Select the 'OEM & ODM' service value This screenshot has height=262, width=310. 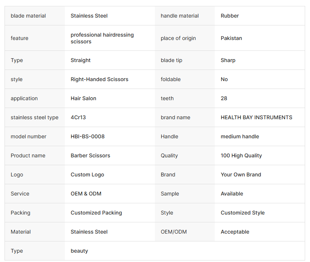[x=86, y=194]
